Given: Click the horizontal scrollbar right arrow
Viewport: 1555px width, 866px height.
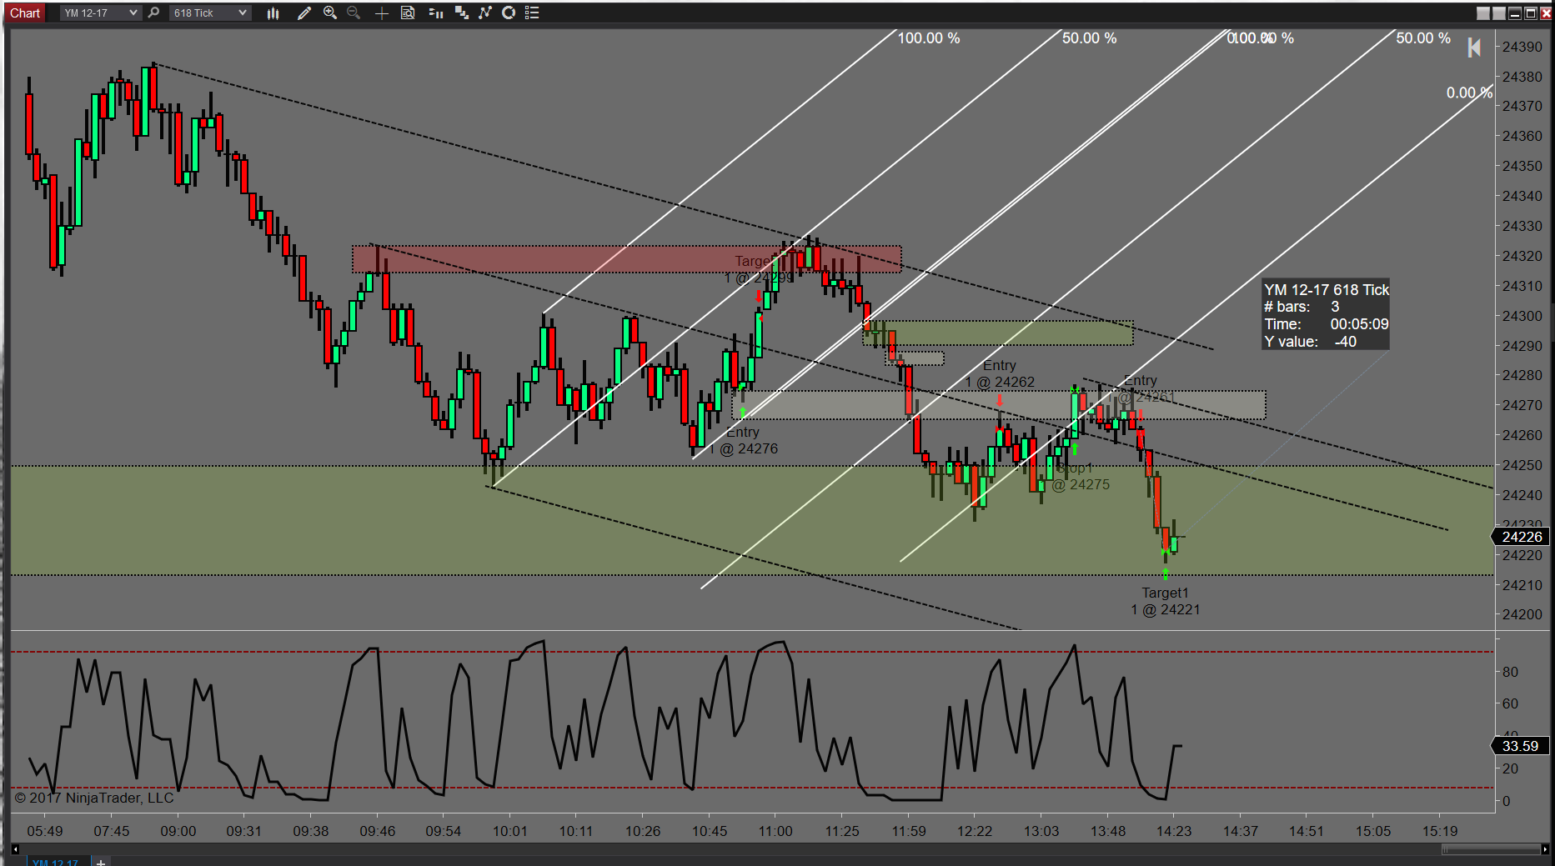Looking at the screenshot, I should click(x=1545, y=849).
